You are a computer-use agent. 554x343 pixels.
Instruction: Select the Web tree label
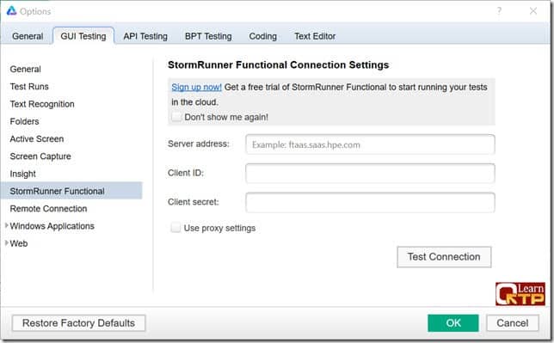pos(19,243)
